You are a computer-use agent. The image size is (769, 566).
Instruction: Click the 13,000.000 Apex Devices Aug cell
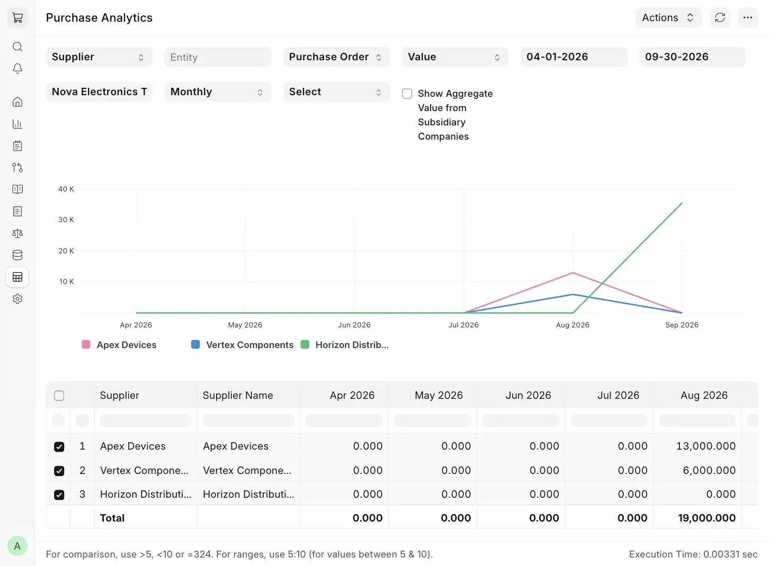698,446
